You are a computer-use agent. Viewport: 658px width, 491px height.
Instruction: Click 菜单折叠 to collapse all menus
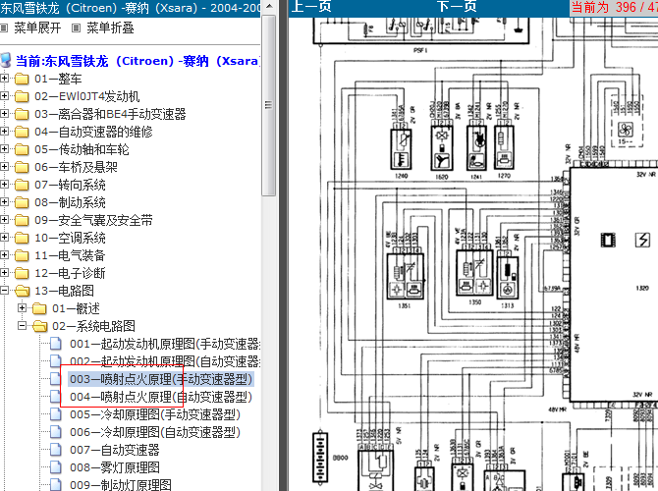pos(110,28)
